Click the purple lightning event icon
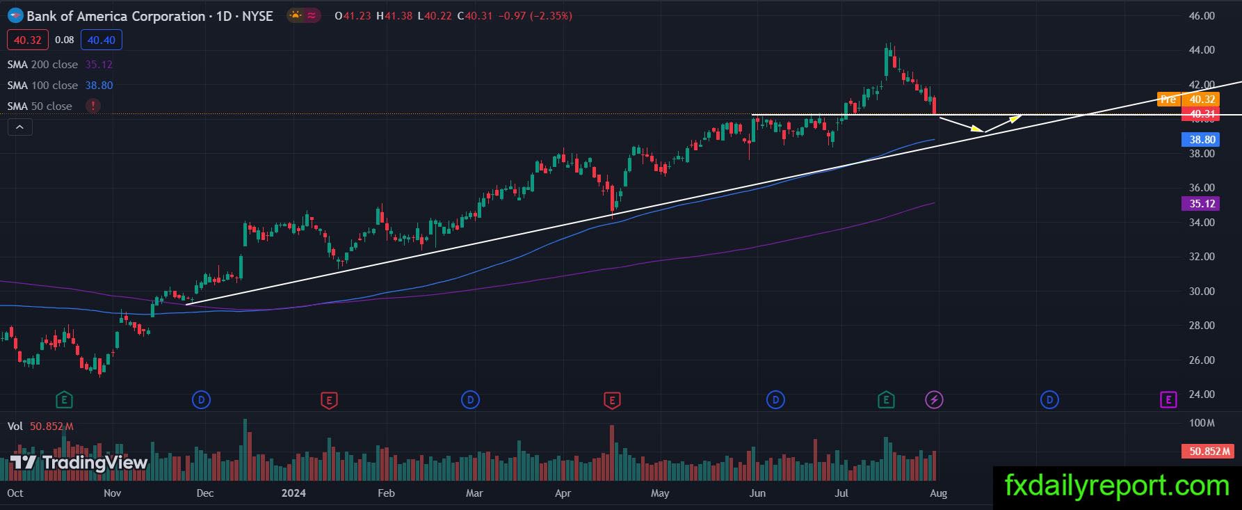Screen dimensions: 1242x510 [934, 399]
